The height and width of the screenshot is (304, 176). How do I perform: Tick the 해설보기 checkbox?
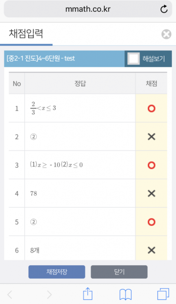pos(133,59)
